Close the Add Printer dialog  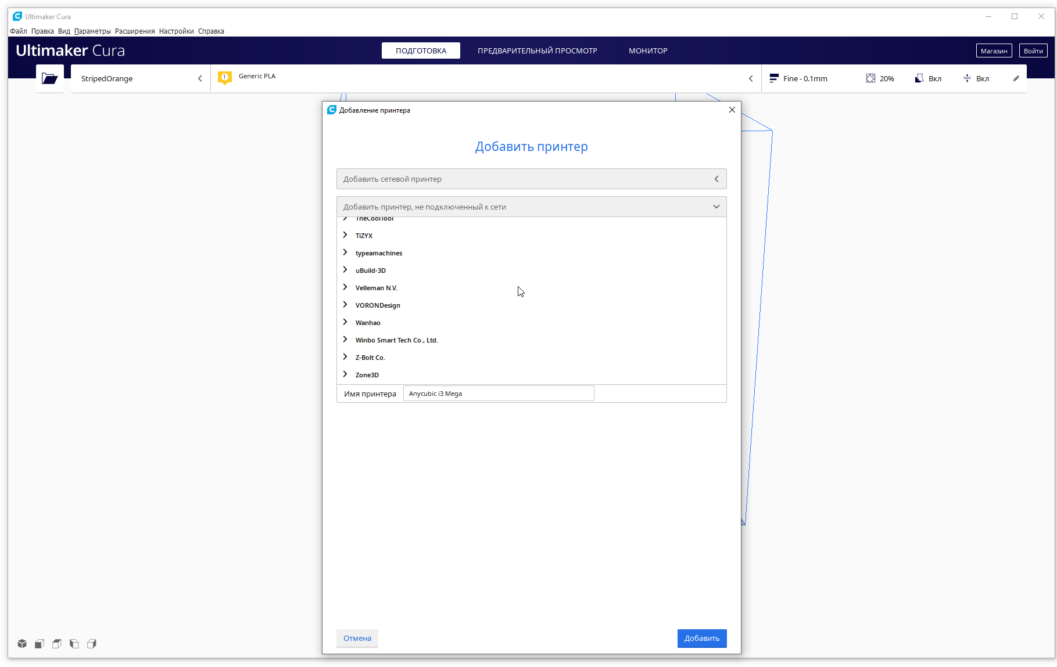tap(732, 110)
